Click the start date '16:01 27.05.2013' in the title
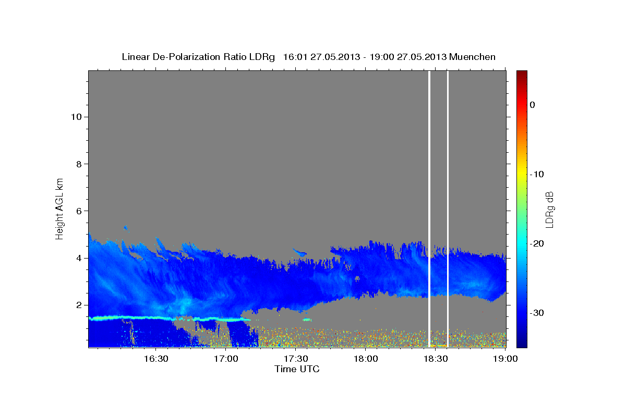This screenshot has width=626, height=417. (321, 57)
